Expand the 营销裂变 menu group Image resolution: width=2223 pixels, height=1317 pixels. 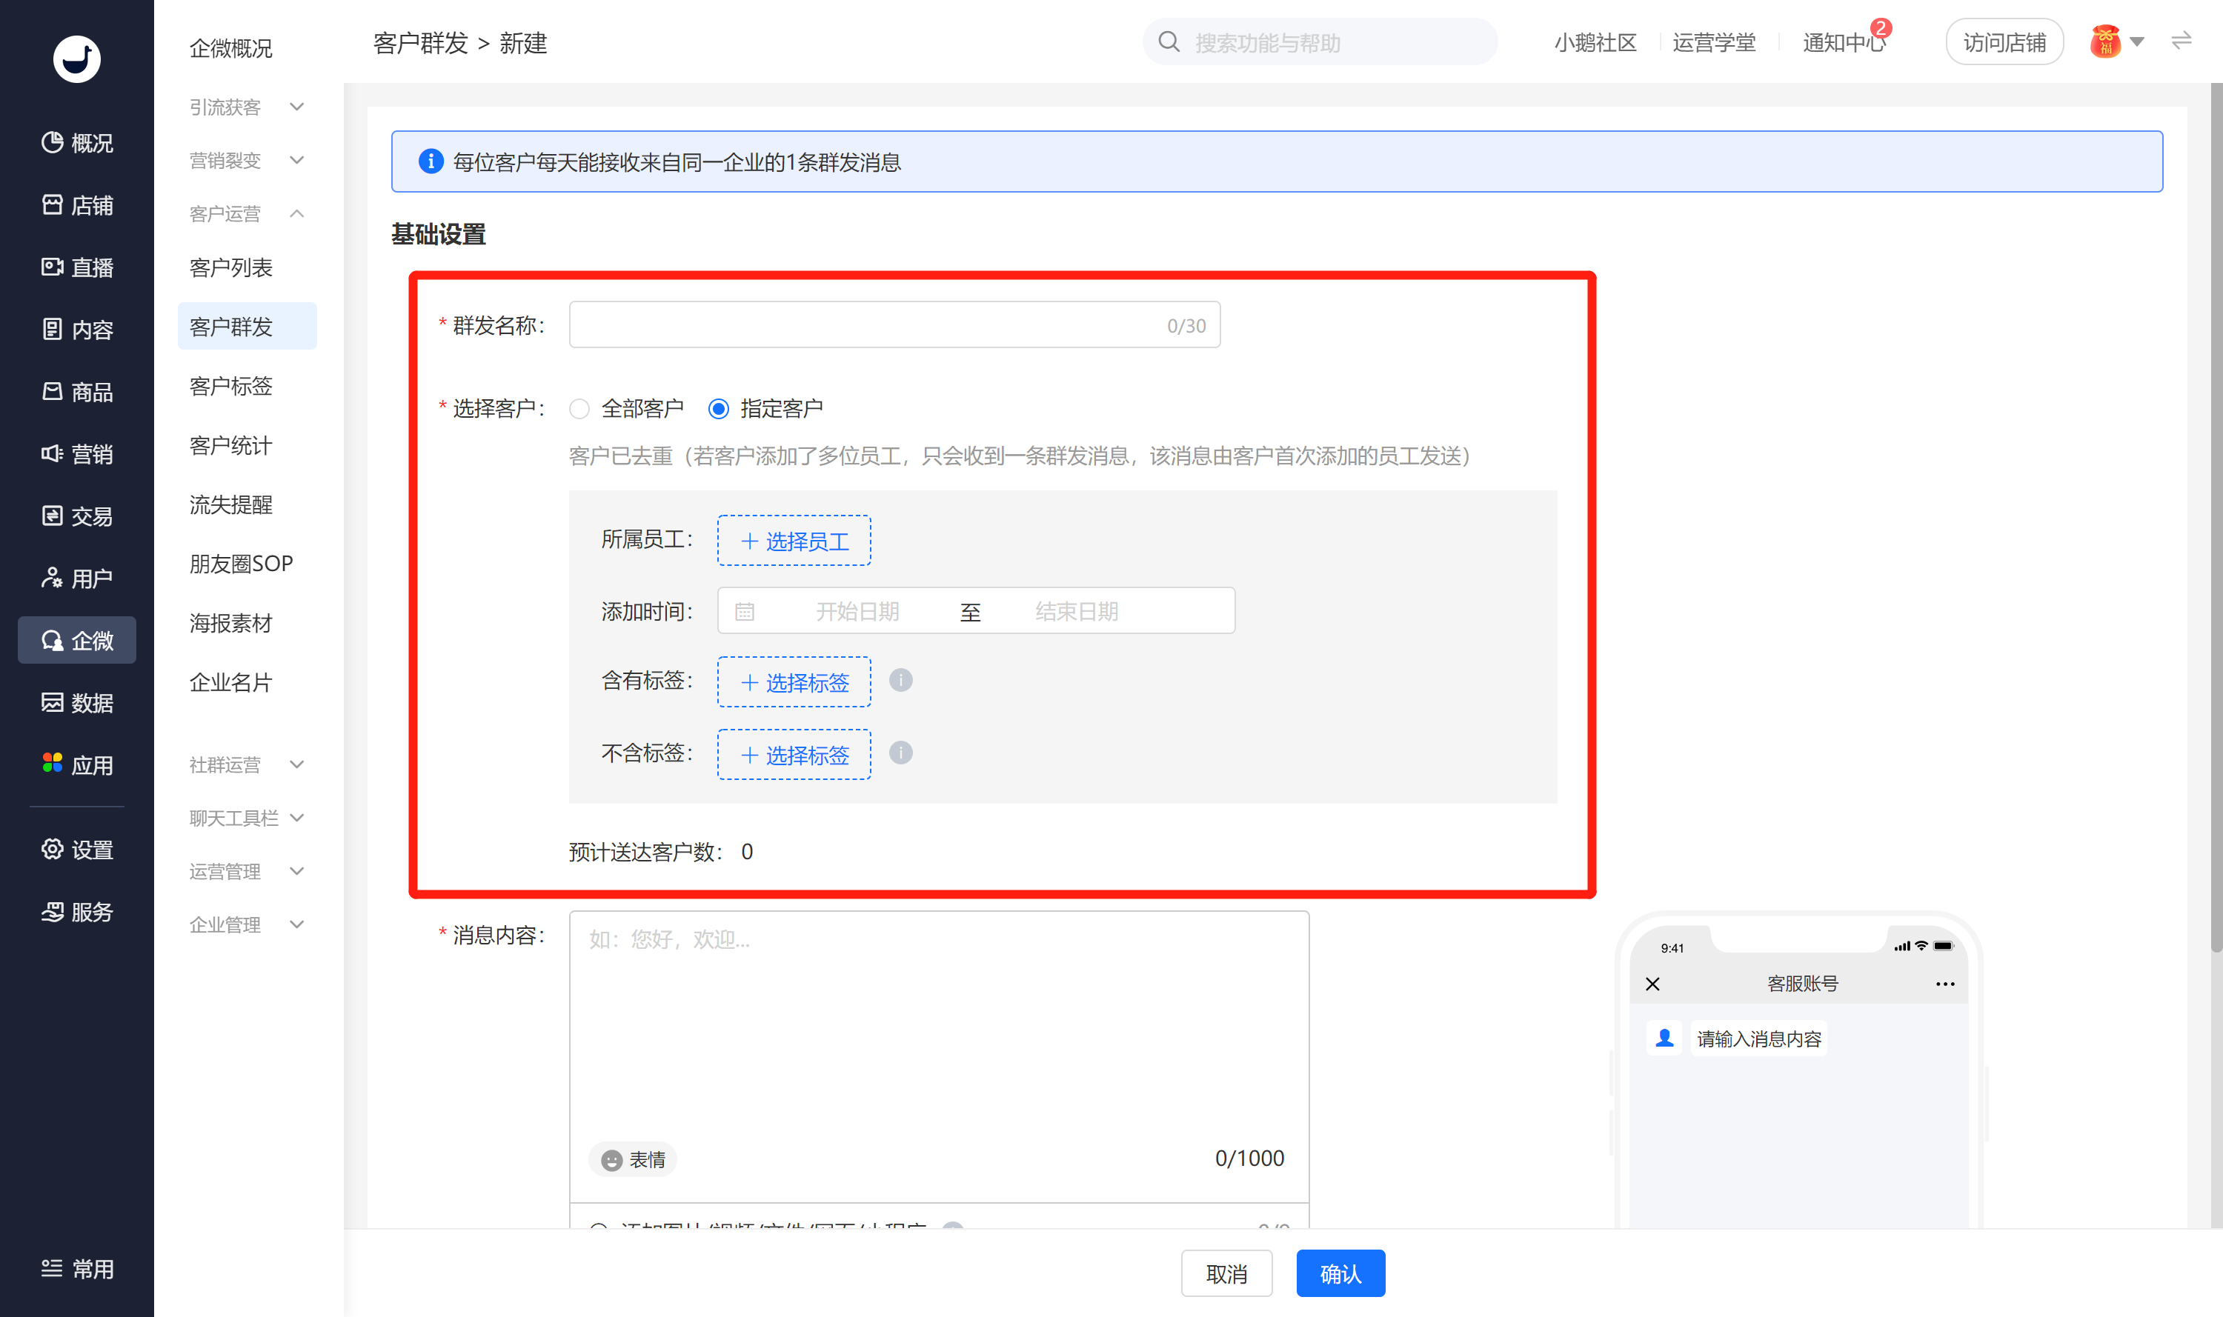click(247, 160)
